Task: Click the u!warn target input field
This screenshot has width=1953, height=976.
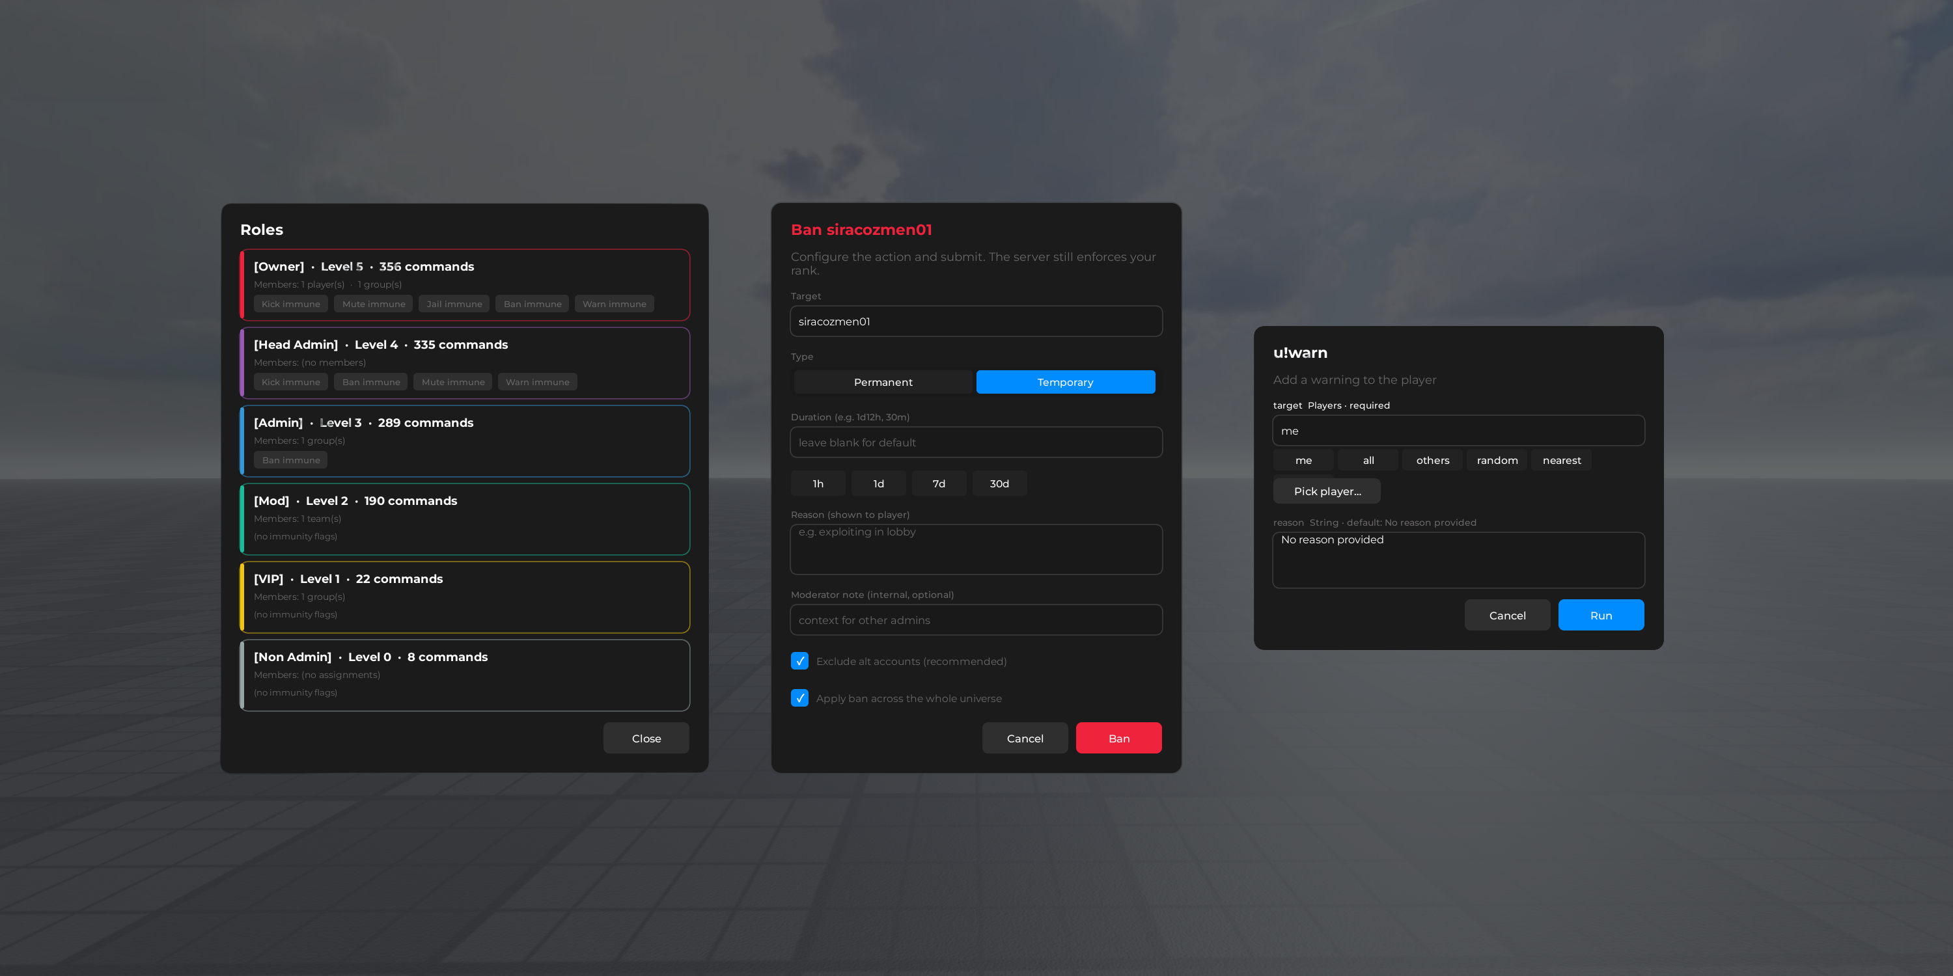Action: point(1459,430)
